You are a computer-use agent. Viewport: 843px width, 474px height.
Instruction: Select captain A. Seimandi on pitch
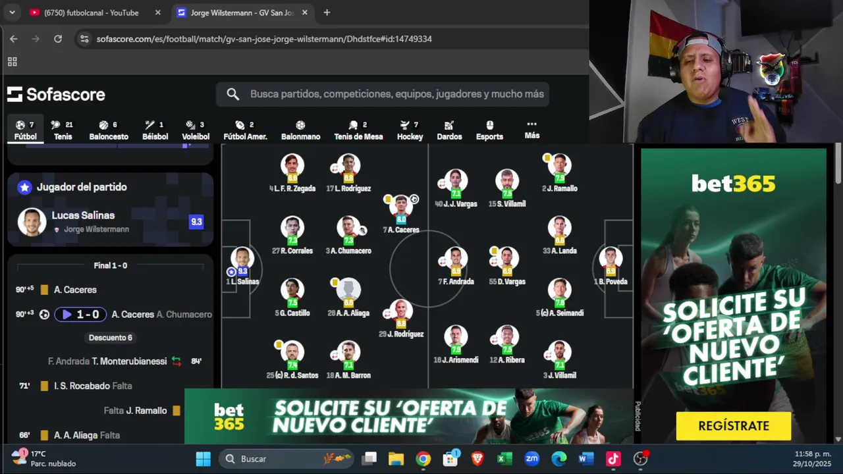560,298
